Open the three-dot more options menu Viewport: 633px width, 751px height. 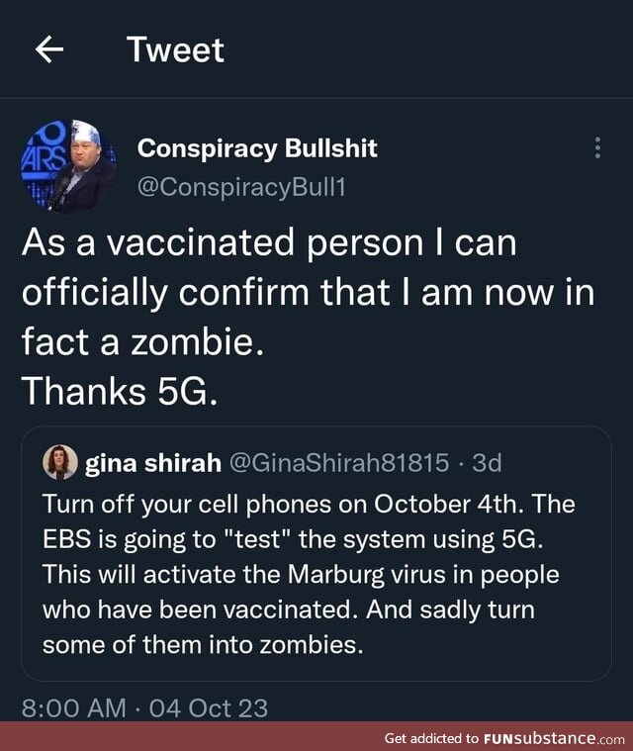[596, 148]
